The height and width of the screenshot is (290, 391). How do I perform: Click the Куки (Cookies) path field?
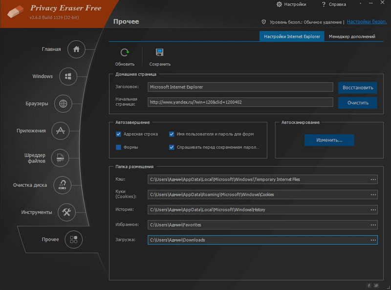262,195
